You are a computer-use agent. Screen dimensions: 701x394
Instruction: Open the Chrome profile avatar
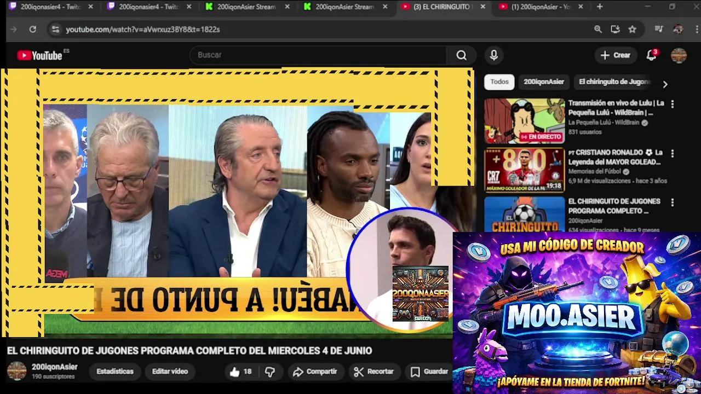(x=678, y=29)
